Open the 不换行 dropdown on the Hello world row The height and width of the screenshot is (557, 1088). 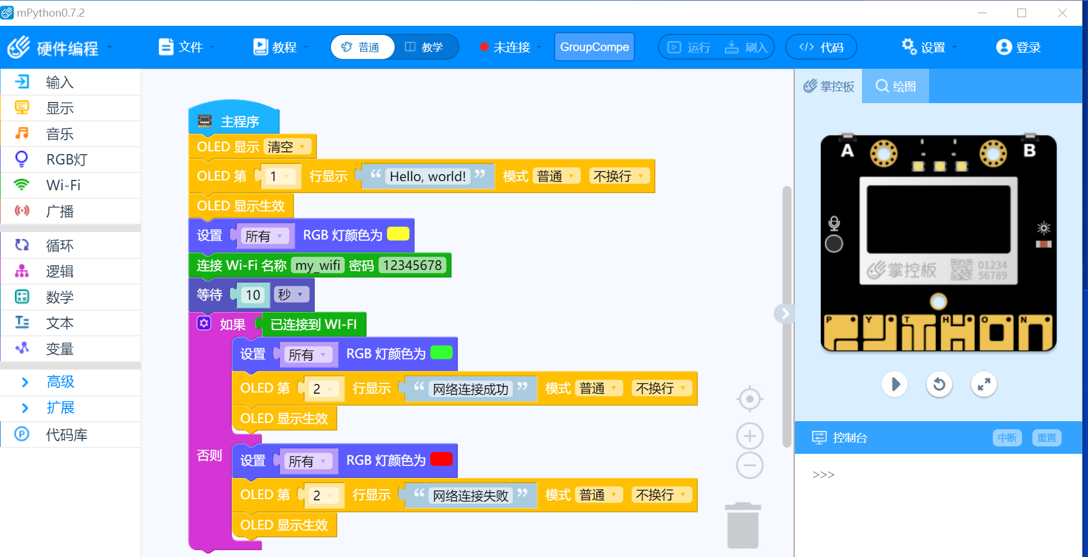619,176
